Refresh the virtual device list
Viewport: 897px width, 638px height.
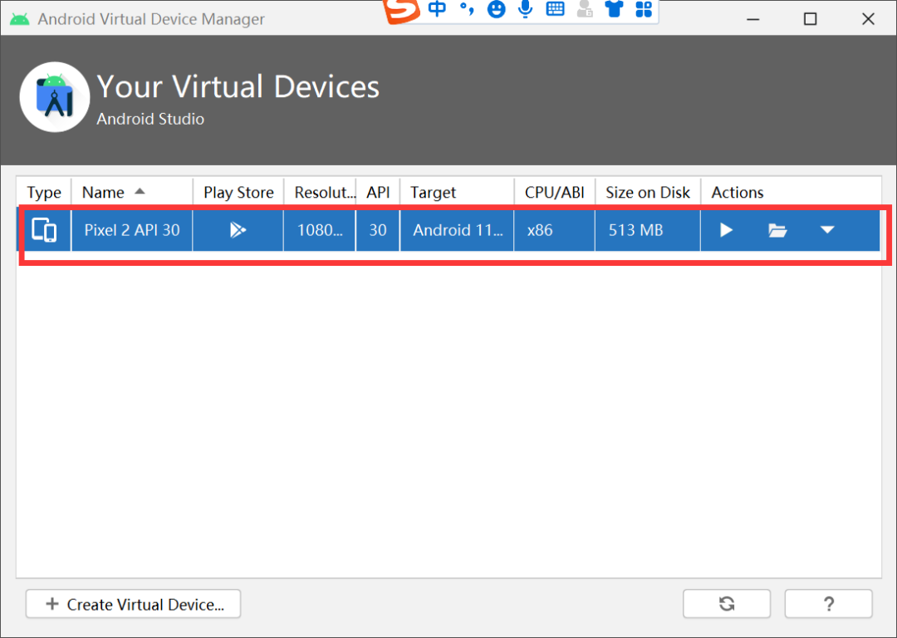click(727, 604)
